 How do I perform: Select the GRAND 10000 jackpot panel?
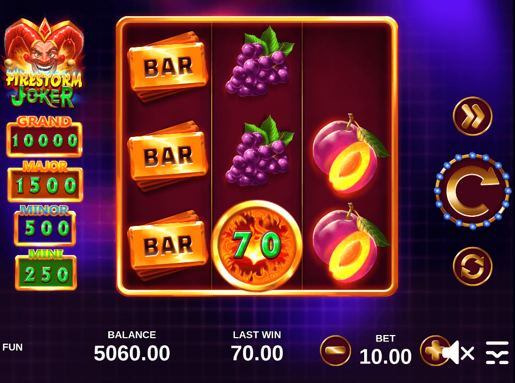pyautogui.click(x=44, y=136)
